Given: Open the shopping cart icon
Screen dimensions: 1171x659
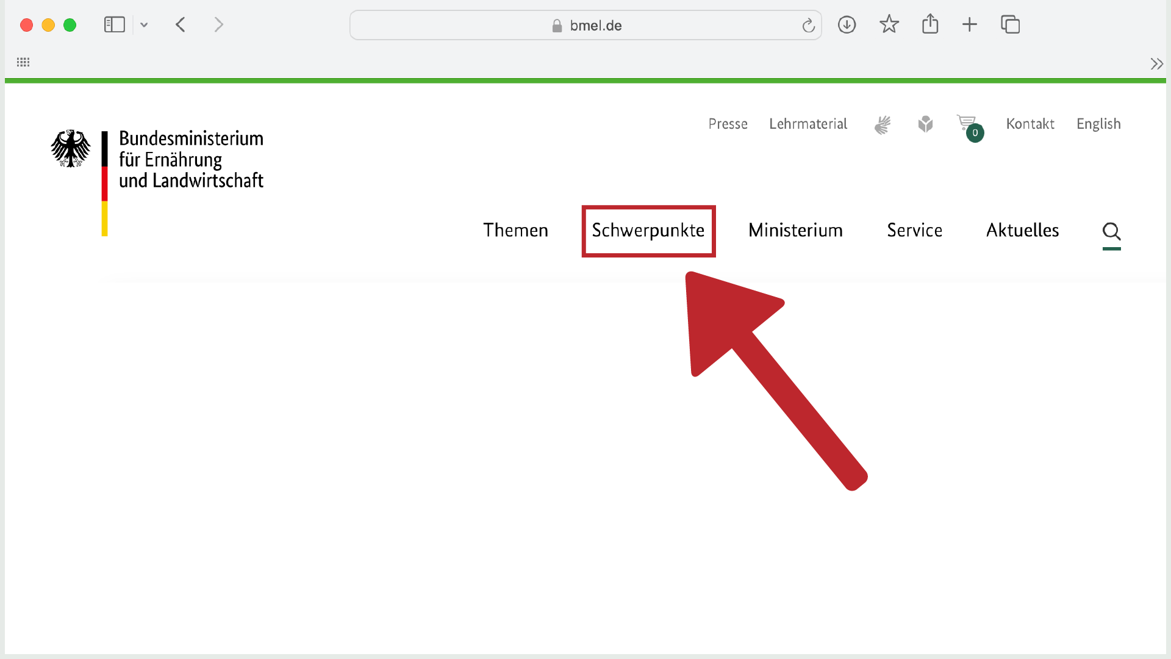Looking at the screenshot, I should point(970,128).
